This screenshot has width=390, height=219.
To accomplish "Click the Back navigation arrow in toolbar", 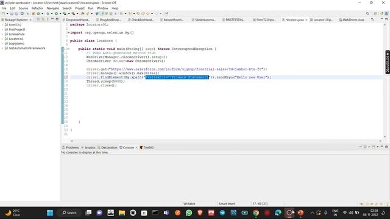I will tap(147, 13).
